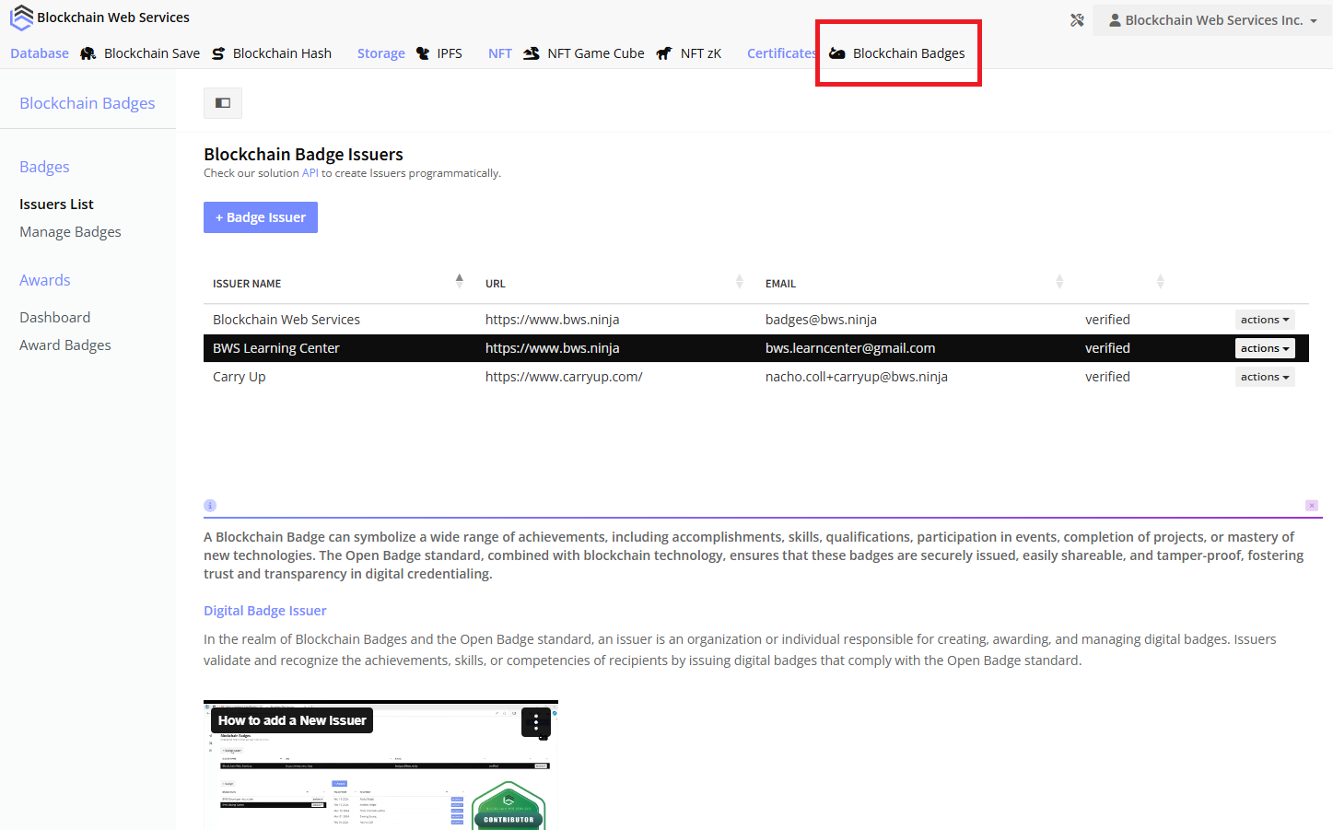Follow the API link in the subtitle
Viewport: 1333px width, 830px height.
click(x=310, y=173)
